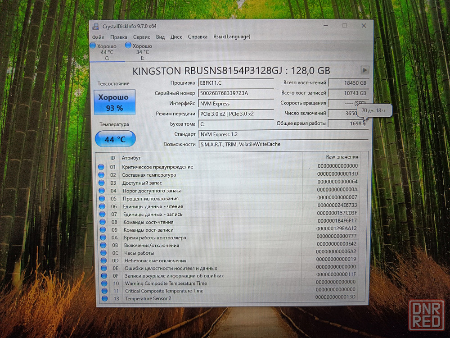Screen dimensions: 450x338
Task: Open the Сервис menu
Action: point(141,37)
